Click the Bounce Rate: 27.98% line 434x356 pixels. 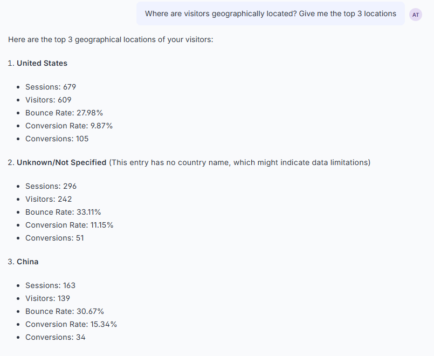coord(64,113)
